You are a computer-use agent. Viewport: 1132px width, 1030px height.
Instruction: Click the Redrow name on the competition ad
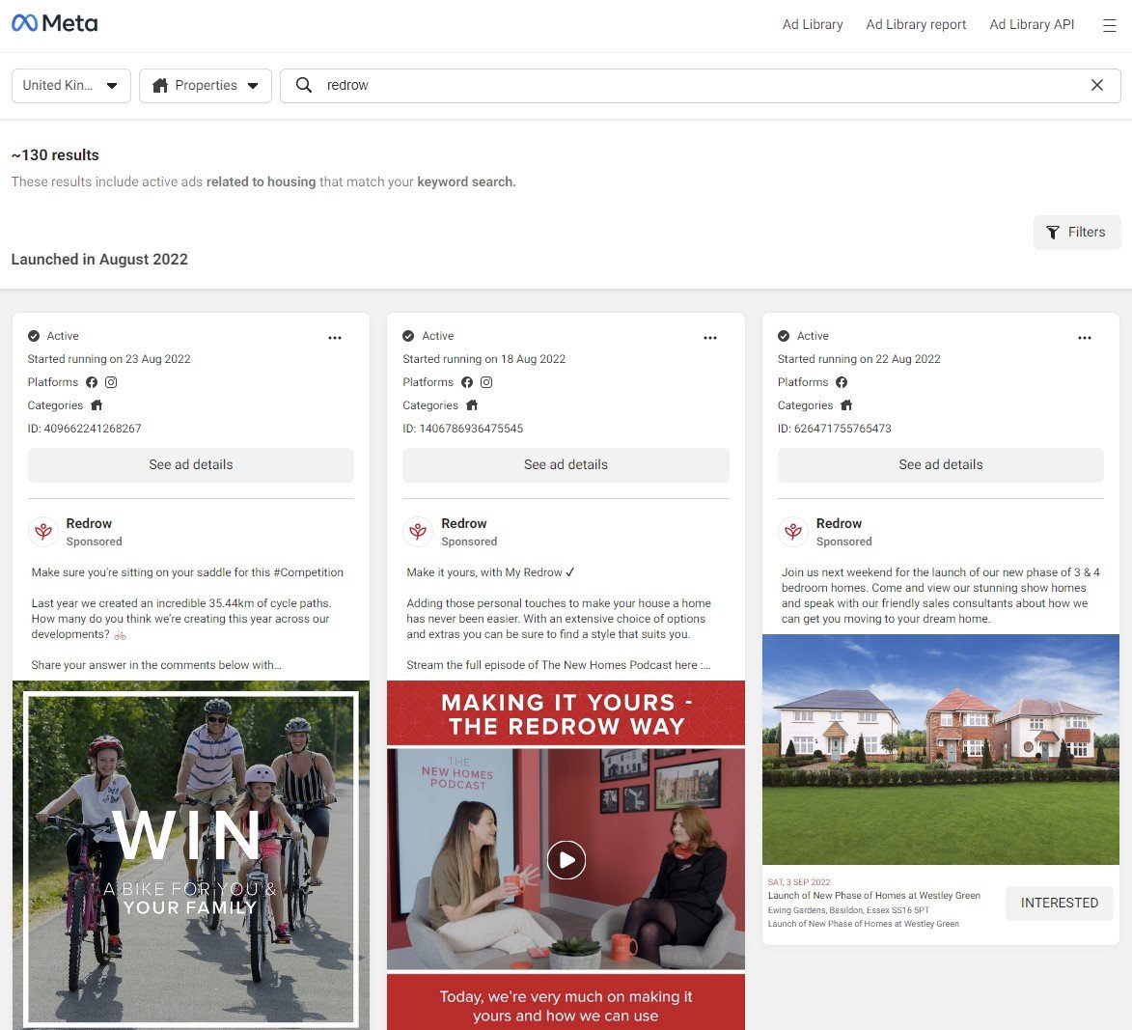click(x=89, y=523)
